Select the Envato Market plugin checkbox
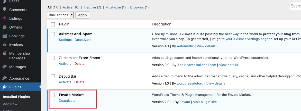The width and height of the screenshot is (301, 111). point(53,95)
